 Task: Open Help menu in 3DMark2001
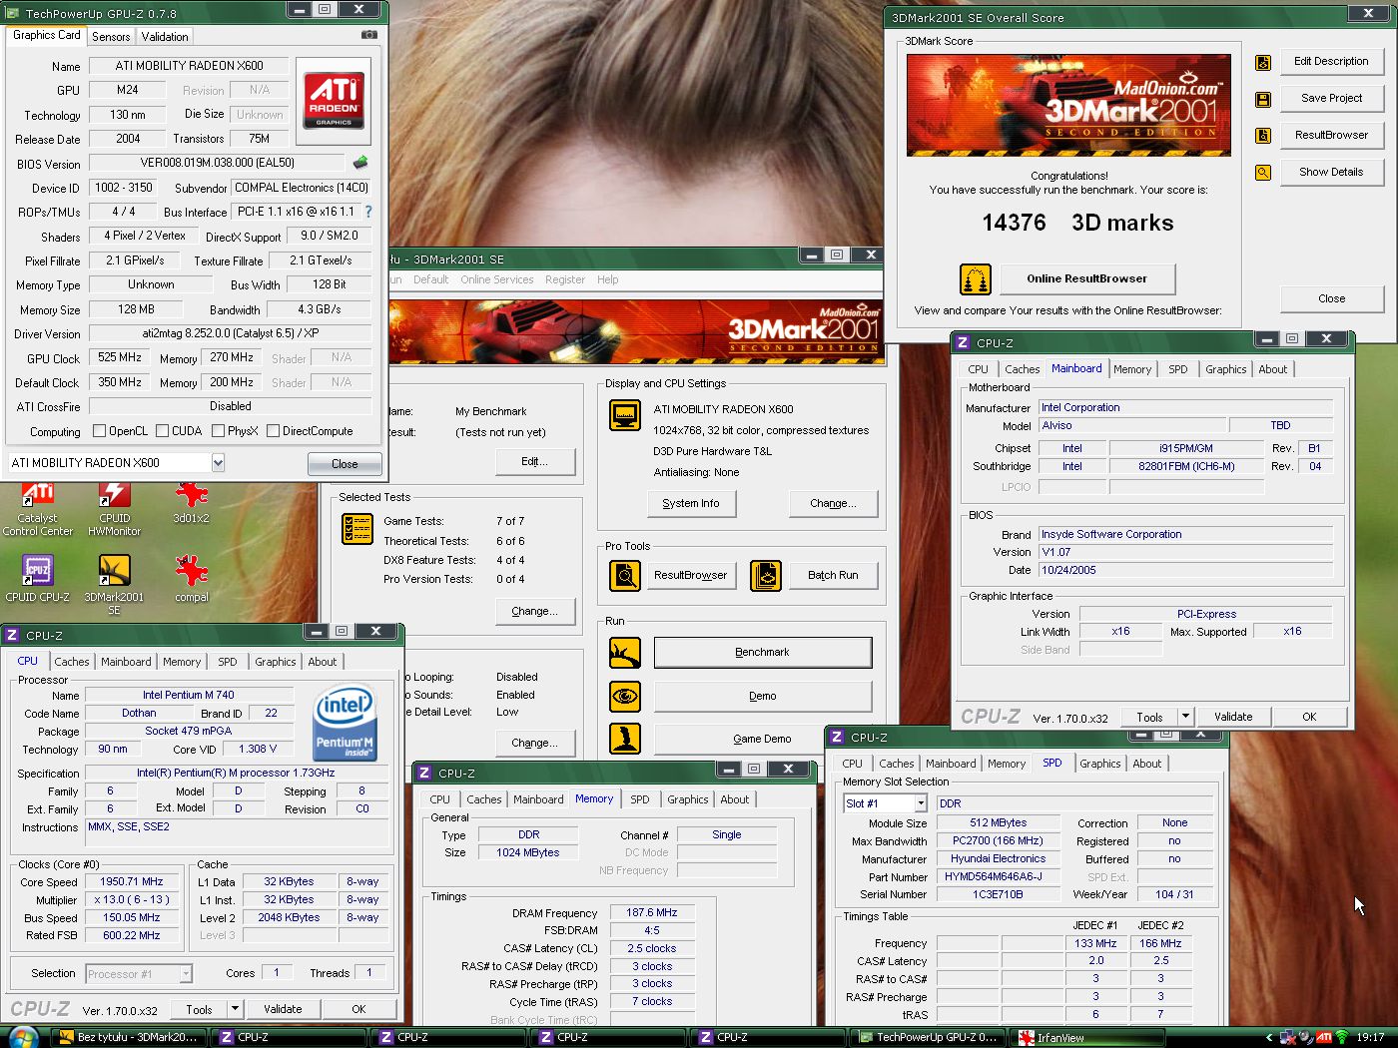pos(607,279)
